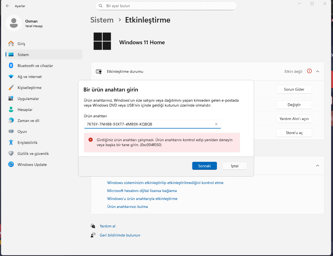
Task: Click the Windows 11 Home edition text
Action: coord(142,42)
